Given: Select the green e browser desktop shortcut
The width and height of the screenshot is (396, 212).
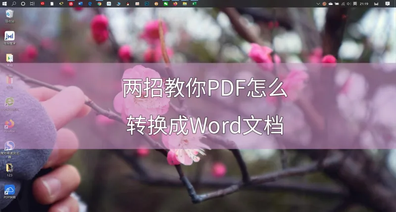Looking at the screenshot, I should tap(9, 105).
